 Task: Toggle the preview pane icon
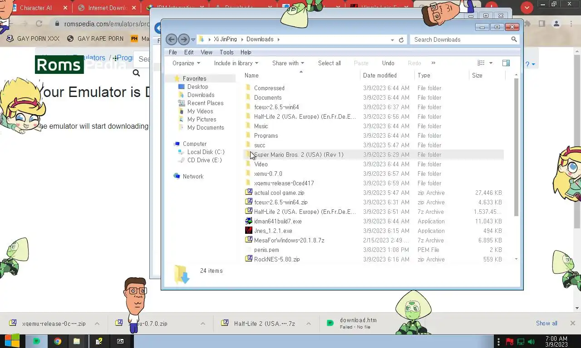click(506, 63)
